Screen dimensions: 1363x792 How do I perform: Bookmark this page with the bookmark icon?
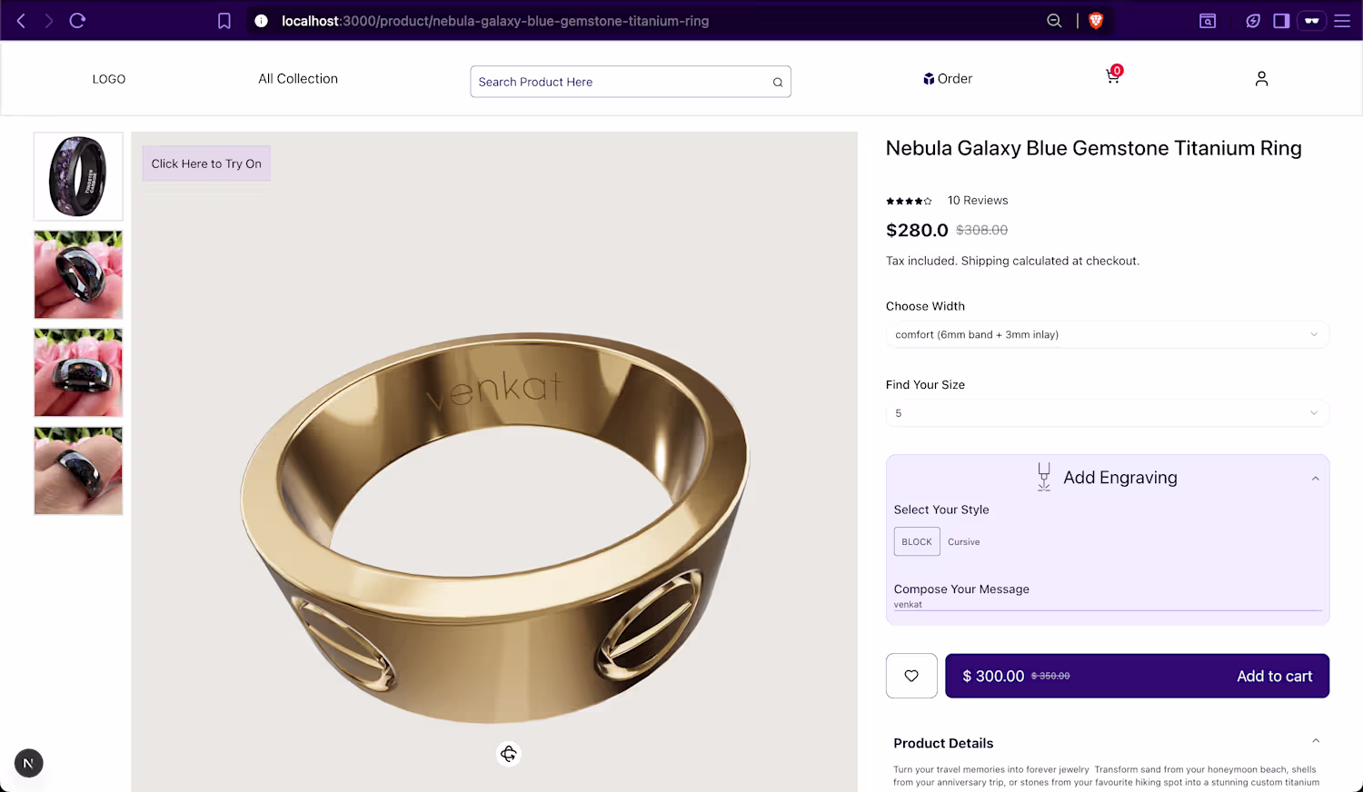pos(224,21)
